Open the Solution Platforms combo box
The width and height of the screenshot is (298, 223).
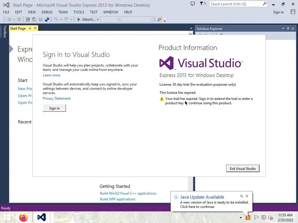tap(137, 19)
